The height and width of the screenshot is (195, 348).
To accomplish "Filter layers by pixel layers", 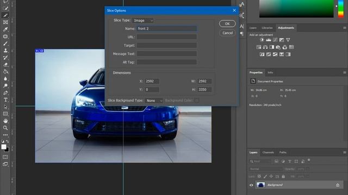I will pos(276,161).
